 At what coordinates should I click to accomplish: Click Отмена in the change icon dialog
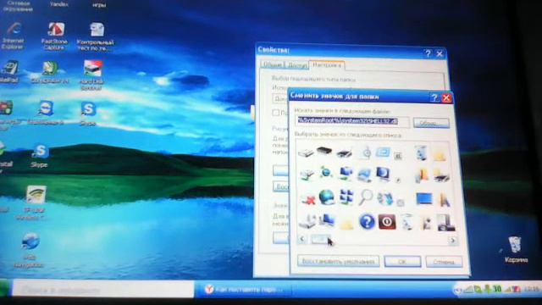(x=444, y=262)
